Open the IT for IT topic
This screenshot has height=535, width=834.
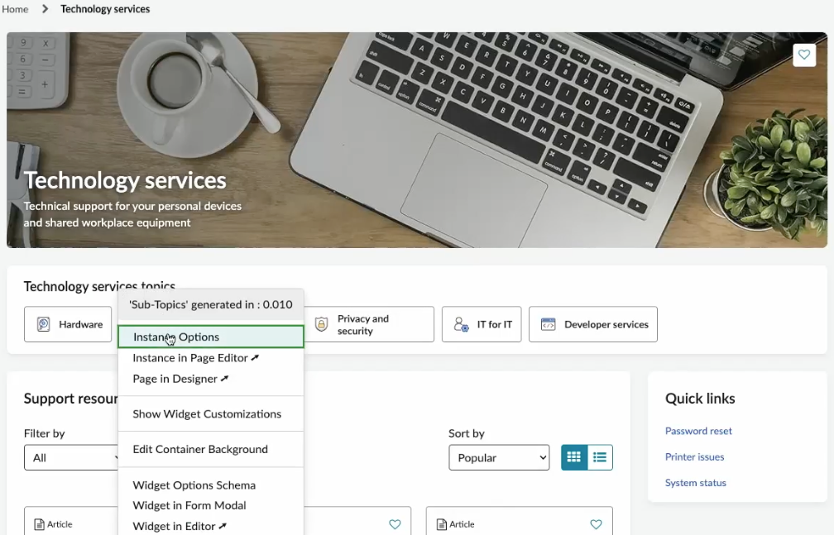[x=482, y=324]
